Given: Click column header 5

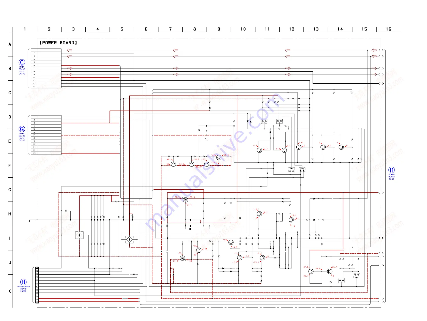Looking at the screenshot, I should tap(122, 29).
